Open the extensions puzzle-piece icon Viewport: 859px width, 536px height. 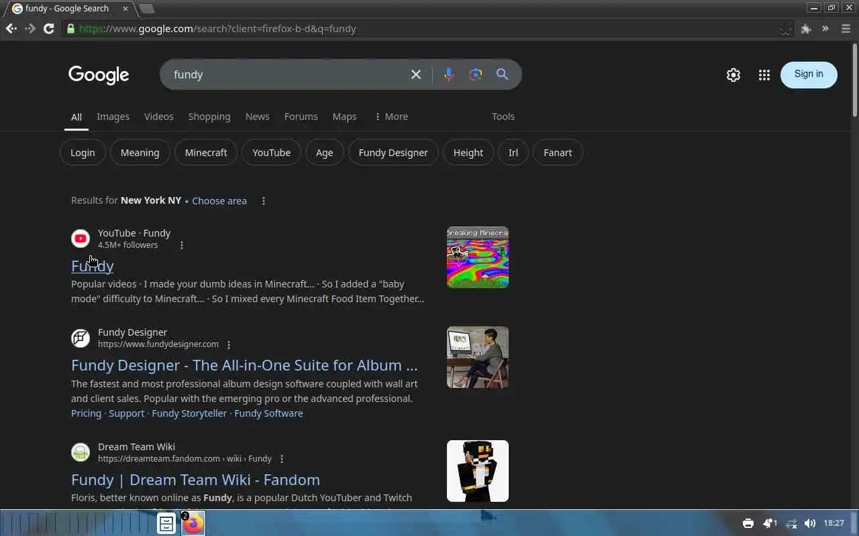[806, 29]
